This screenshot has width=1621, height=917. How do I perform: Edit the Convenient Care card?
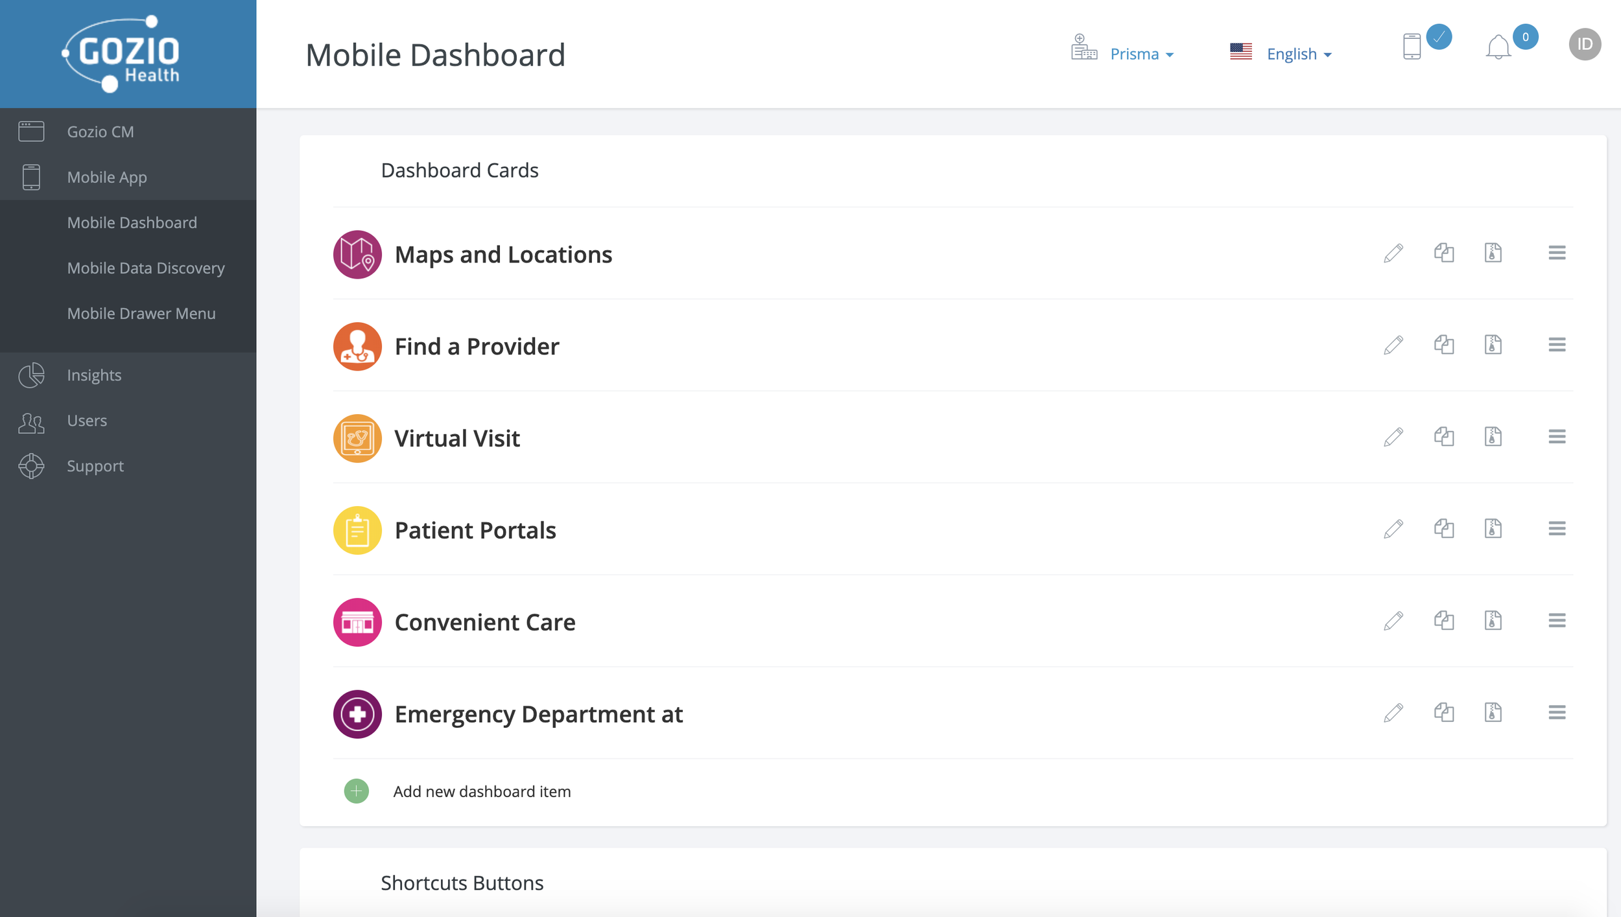coord(1393,621)
